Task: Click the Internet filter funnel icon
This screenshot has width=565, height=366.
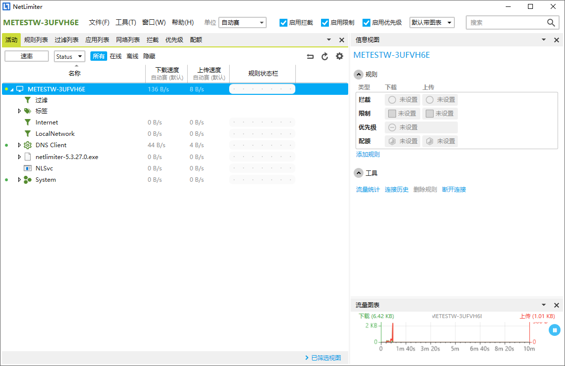Action: (28, 122)
